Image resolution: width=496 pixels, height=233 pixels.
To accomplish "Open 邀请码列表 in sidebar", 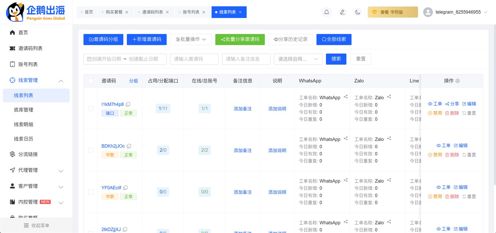I will click(x=36, y=48).
